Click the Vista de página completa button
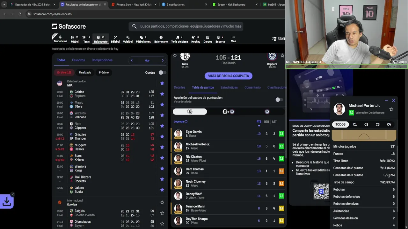The width and height of the screenshot is (408, 229). (229, 76)
